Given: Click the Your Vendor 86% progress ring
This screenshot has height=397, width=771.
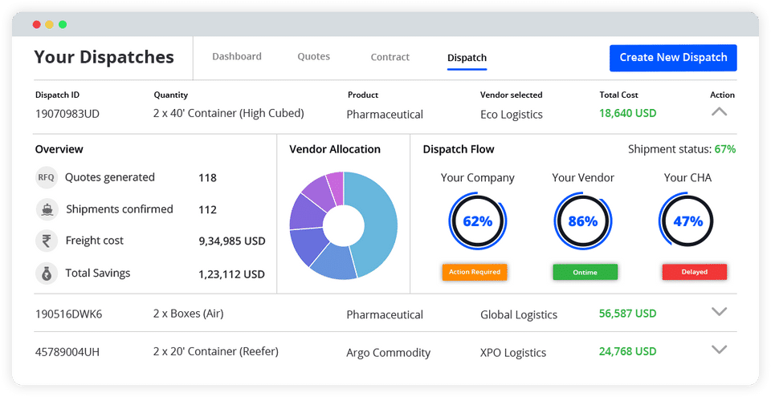Looking at the screenshot, I should 583,221.
